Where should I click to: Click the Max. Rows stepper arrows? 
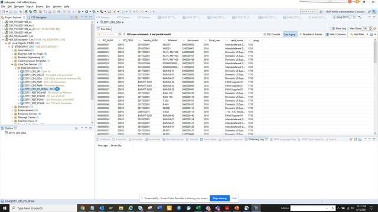point(370,28)
